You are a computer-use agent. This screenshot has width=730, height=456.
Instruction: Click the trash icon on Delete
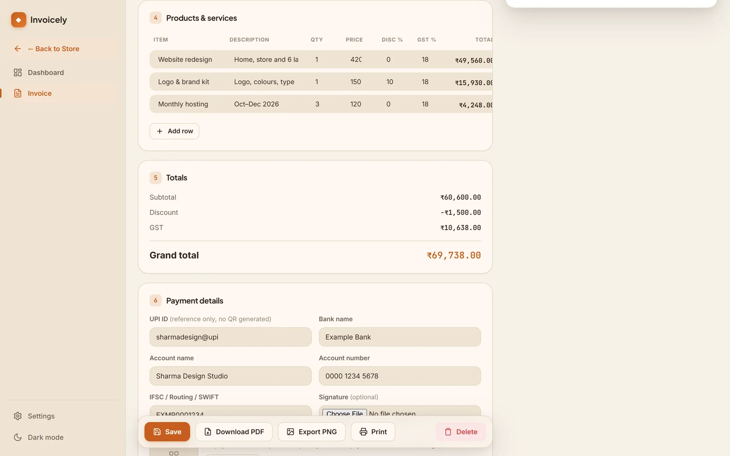[448, 432]
